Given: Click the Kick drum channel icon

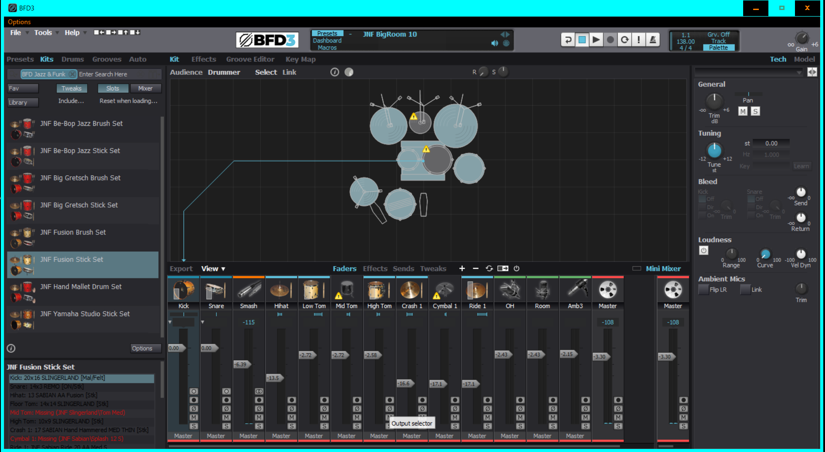Looking at the screenshot, I should (183, 290).
